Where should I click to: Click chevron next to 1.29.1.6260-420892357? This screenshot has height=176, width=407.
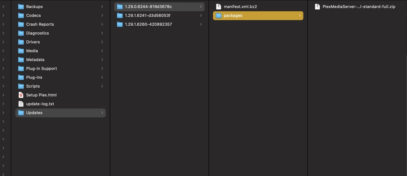(x=201, y=24)
